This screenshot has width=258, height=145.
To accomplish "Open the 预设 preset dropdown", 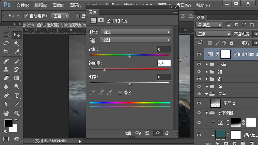I will (x=135, y=32).
